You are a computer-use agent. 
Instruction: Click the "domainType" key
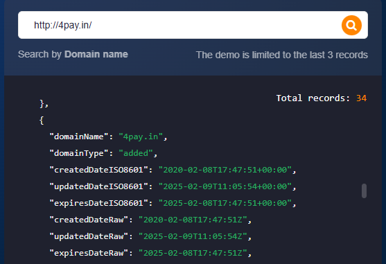tap(79, 153)
